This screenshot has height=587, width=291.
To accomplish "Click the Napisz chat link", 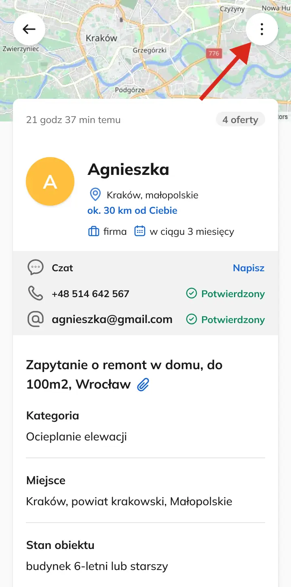I will [249, 268].
